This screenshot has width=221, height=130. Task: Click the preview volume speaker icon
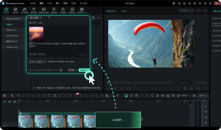coord(198,88)
